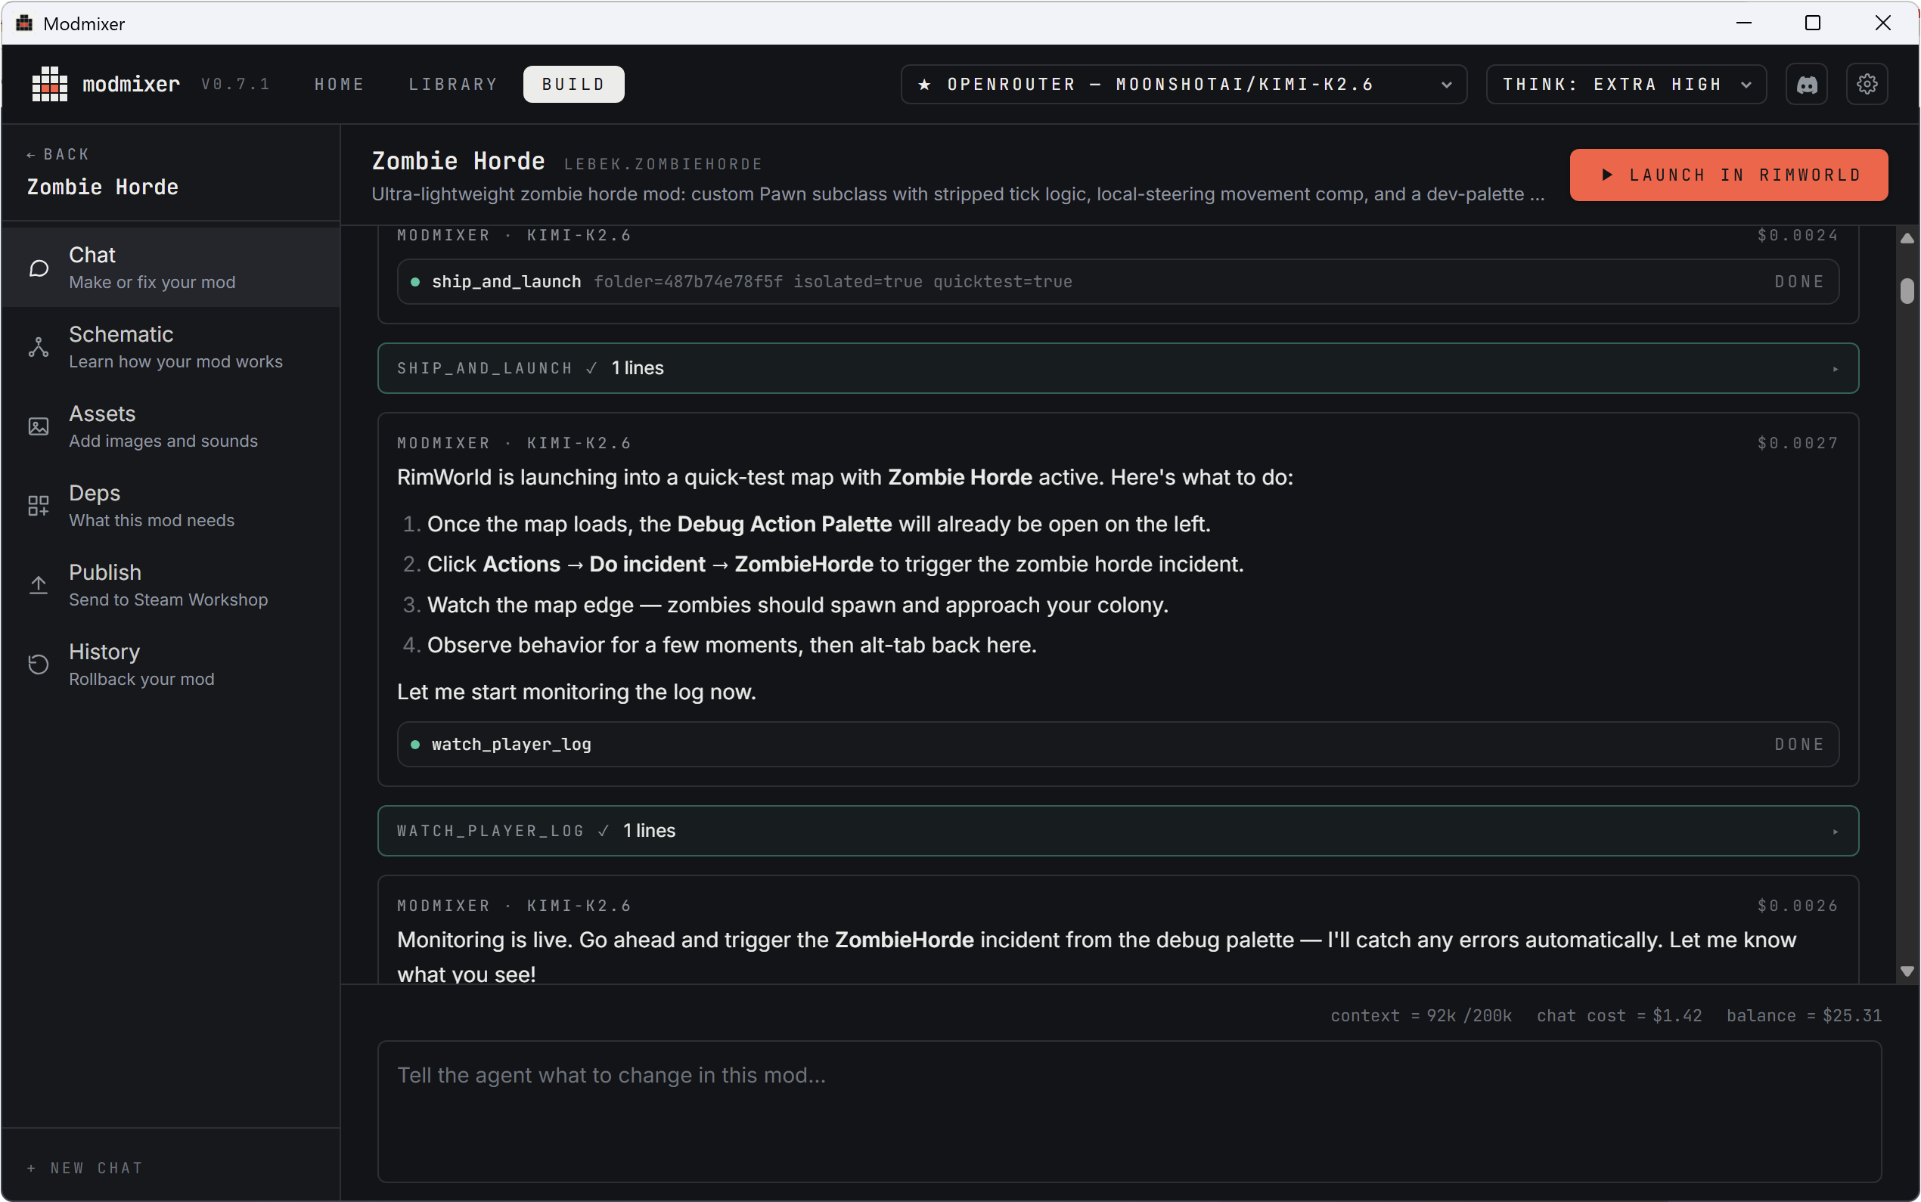Open the Discord link icon
This screenshot has height=1202, width=1921.
click(1806, 84)
